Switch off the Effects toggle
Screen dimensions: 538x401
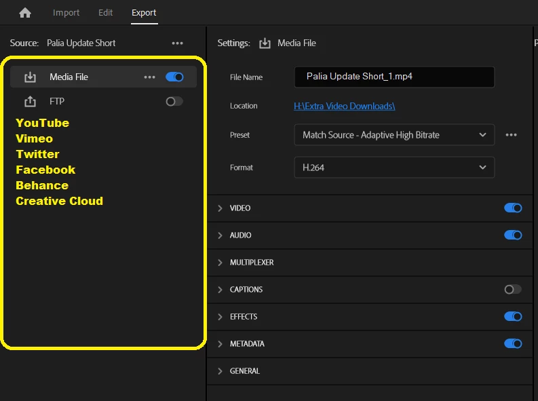[x=513, y=316]
